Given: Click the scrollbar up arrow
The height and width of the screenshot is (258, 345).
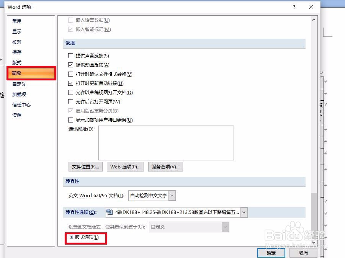Looking at the screenshot, I should coord(314,20).
